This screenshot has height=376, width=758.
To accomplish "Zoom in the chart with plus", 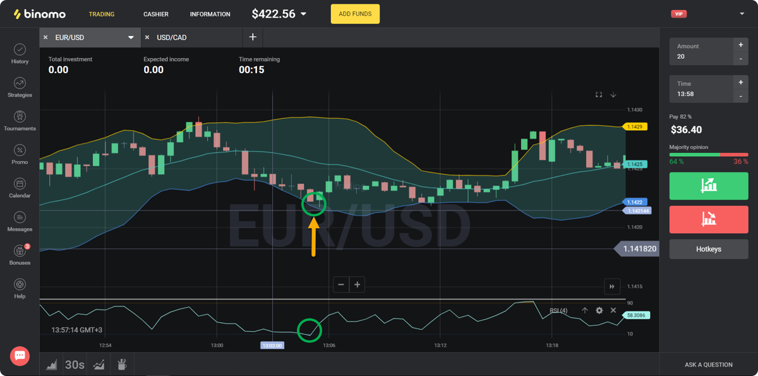I will [x=357, y=284].
